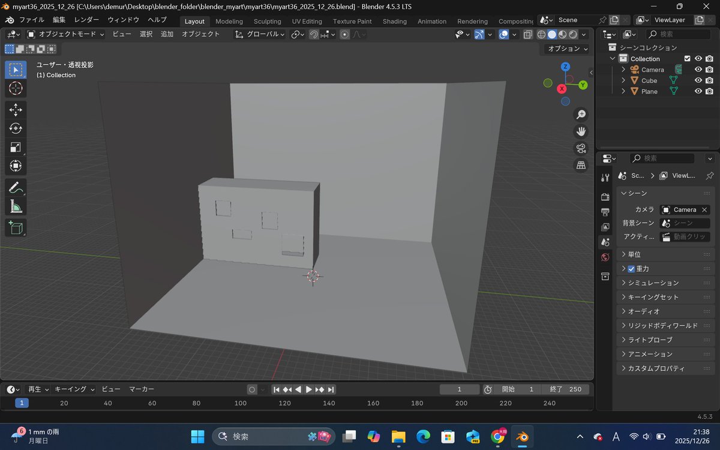Switch to the Shading workspace tab
Viewport: 720px width, 450px height.
[394, 21]
